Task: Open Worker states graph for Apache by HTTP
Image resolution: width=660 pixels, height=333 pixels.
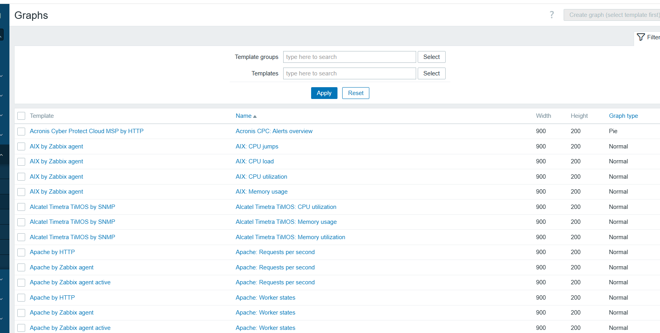Action: [265, 298]
